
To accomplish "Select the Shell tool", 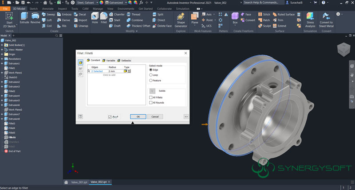I will 115,20.
